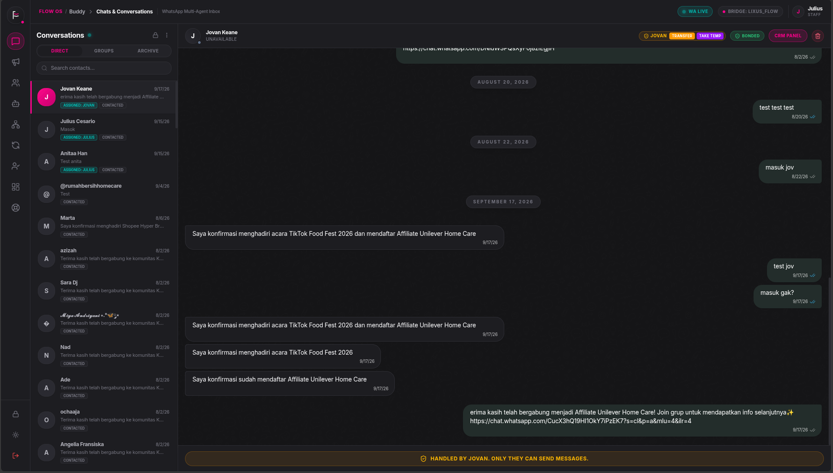The height and width of the screenshot is (473, 833).
Task: Switch to the DIRECT tab
Action: point(60,51)
